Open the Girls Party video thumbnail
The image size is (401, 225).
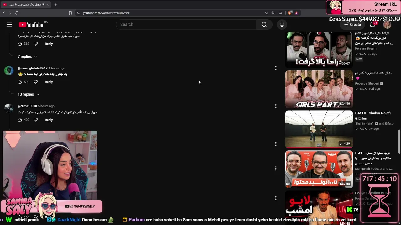319,89
